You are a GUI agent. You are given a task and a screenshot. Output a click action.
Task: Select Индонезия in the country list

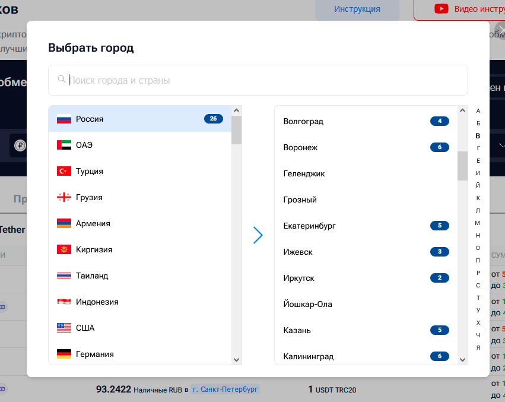point(140,302)
